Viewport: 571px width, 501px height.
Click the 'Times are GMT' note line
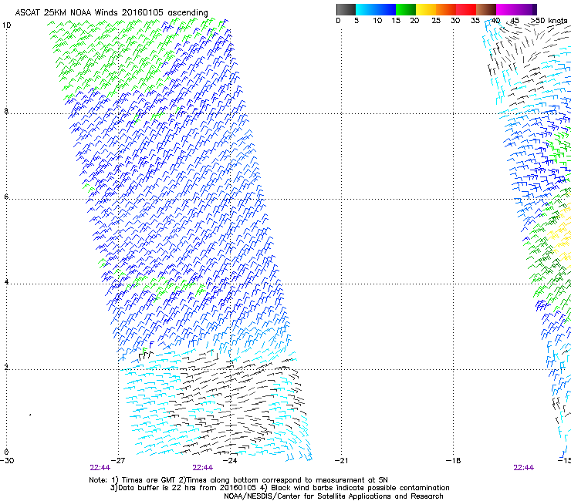(x=238, y=480)
